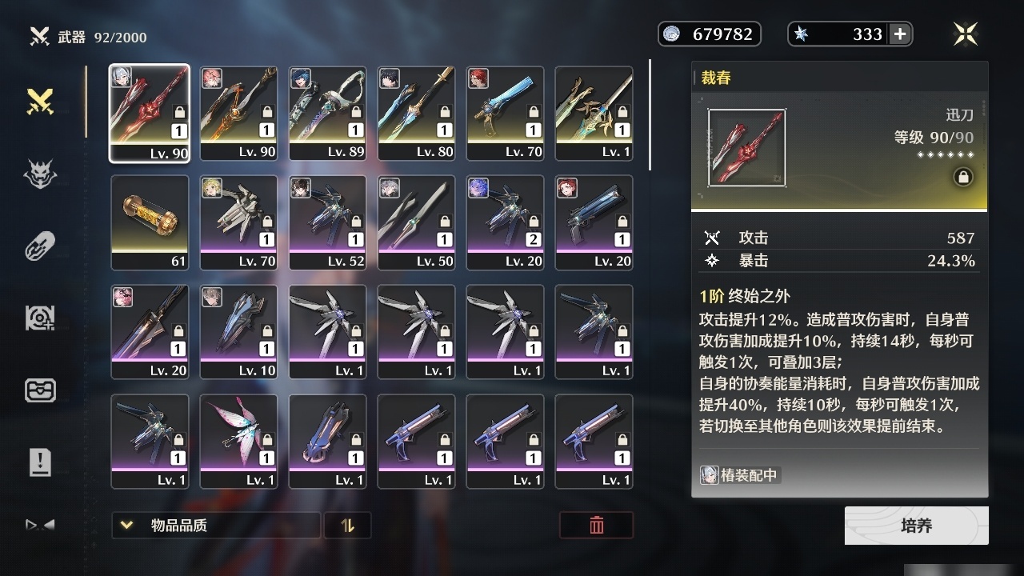Image resolution: width=1024 pixels, height=576 pixels.
Task: Select the pink butterfly-wing weapon
Action: click(238, 441)
